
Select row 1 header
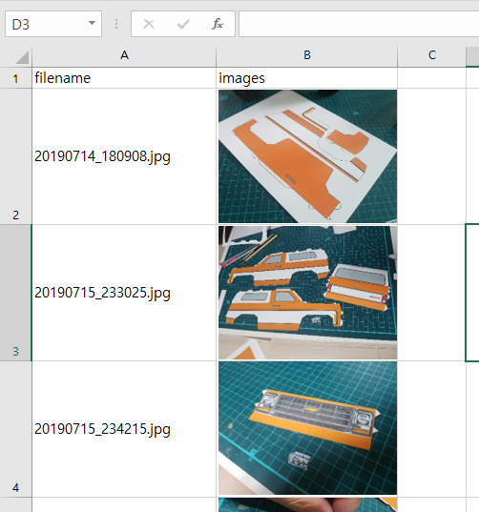(x=15, y=78)
